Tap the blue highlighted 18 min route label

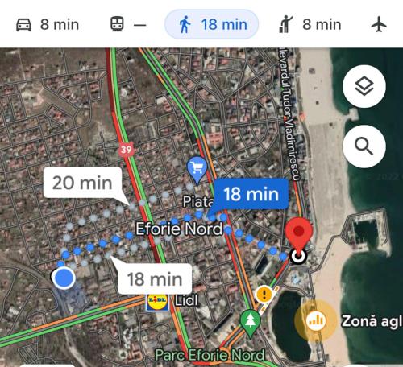(x=251, y=194)
